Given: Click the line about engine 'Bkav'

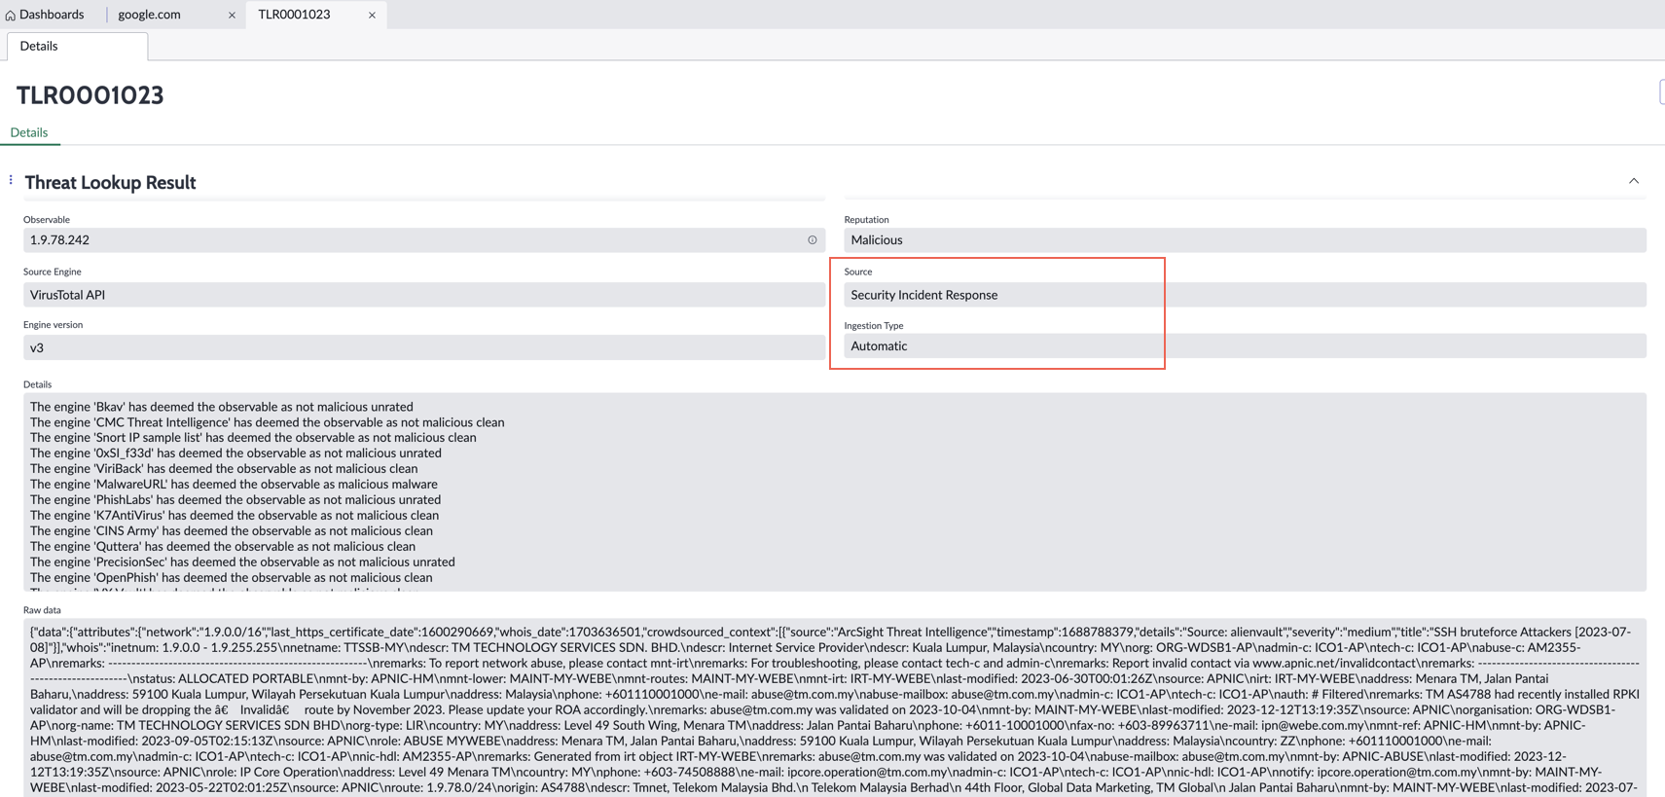Looking at the screenshot, I should [222, 407].
